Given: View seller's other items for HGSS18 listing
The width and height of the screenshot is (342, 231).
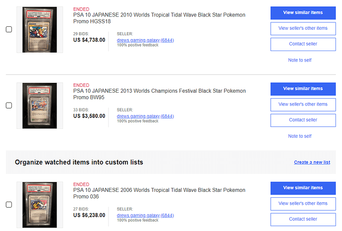Looking at the screenshot, I should (x=303, y=28).
